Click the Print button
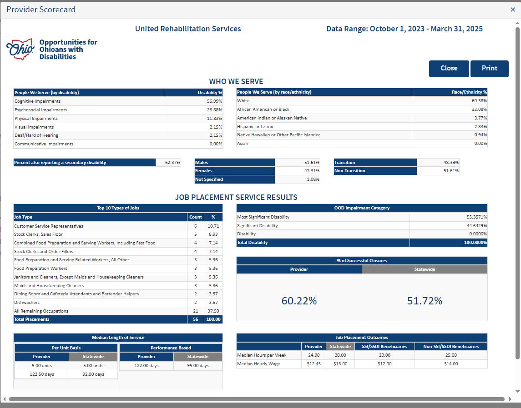 click(490, 68)
